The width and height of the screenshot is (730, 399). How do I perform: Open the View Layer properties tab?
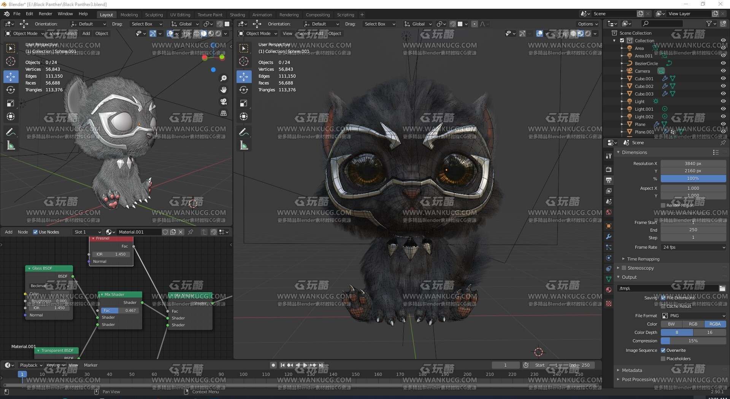(609, 191)
